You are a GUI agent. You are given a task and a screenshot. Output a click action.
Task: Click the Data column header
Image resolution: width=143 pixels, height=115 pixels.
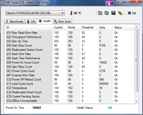tap(105, 27)
